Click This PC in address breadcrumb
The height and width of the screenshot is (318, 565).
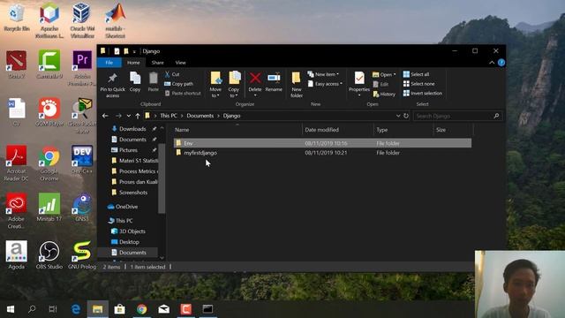[169, 116]
